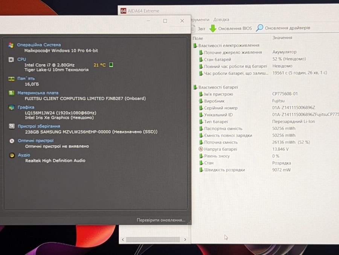Click the Intel Iris Xe Graphics text
The height and width of the screenshot is (255, 339).
(x=59, y=118)
